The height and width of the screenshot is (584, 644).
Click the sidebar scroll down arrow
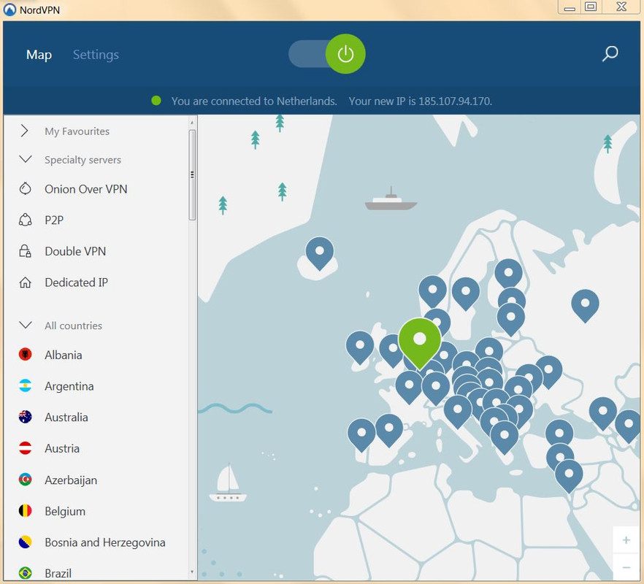(x=192, y=572)
